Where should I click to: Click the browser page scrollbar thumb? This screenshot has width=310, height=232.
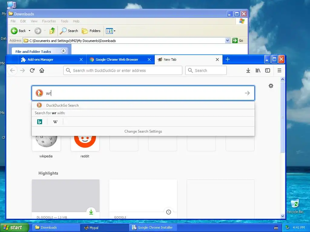click(x=282, y=117)
